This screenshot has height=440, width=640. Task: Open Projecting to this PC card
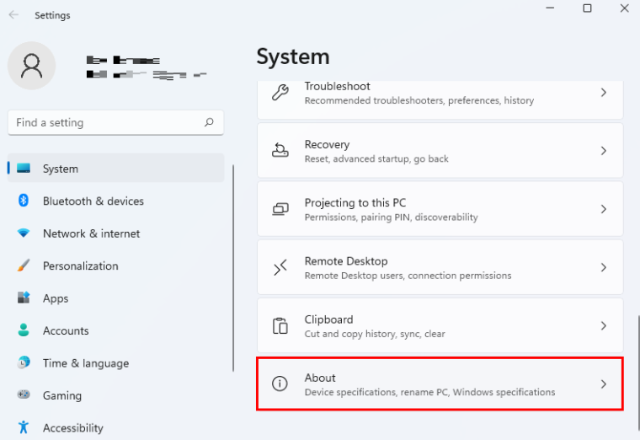click(x=440, y=209)
